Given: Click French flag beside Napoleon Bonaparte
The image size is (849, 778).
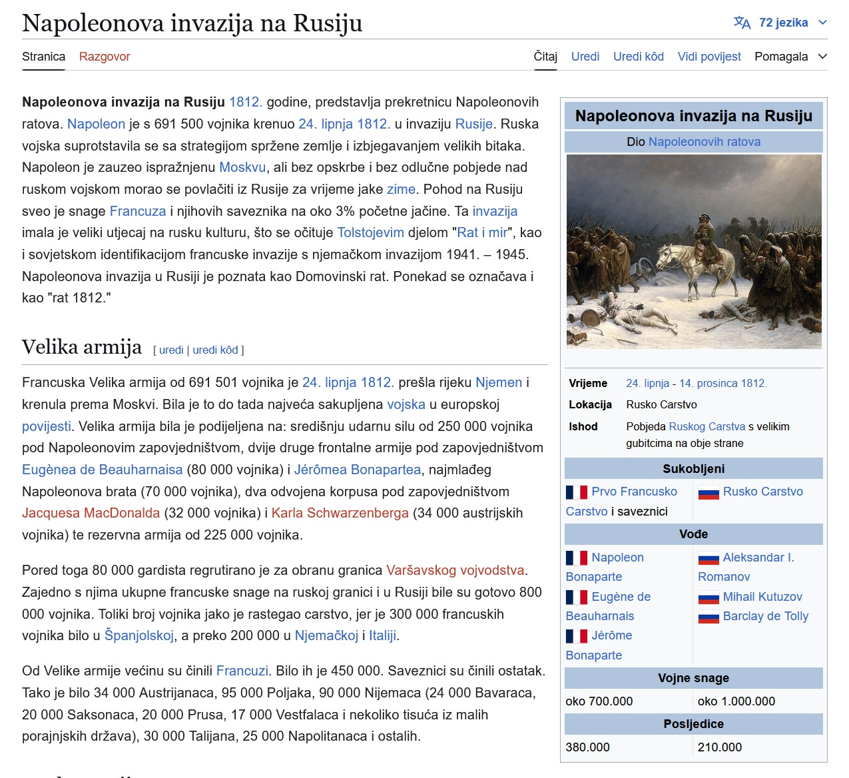Looking at the screenshot, I should pyautogui.click(x=577, y=558).
